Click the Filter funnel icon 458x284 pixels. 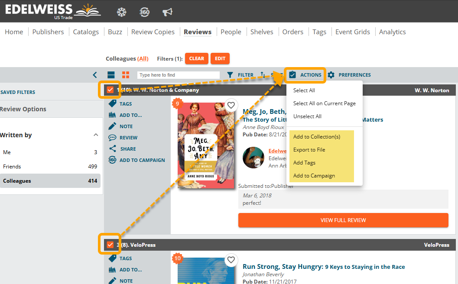pyautogui.click(x=230, y=75)
